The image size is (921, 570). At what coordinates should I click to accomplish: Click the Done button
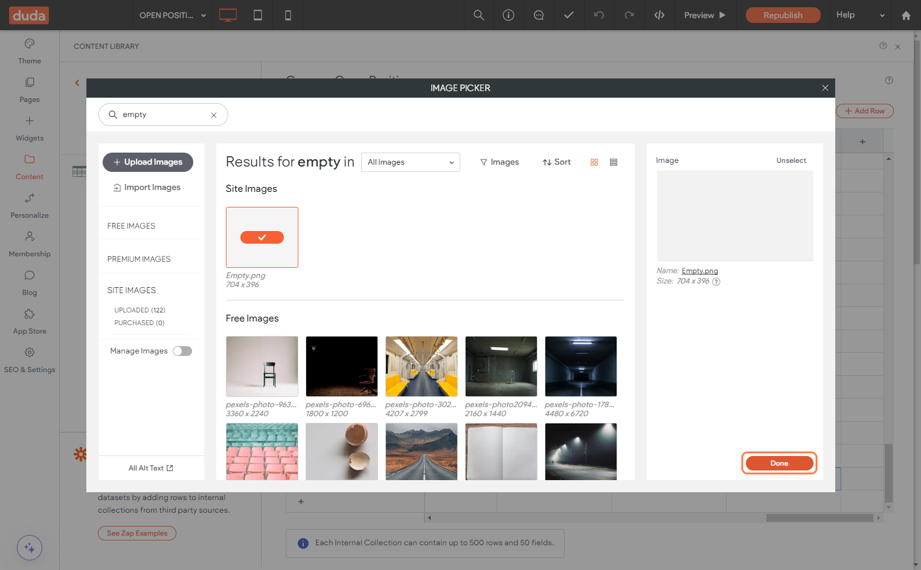pyautogui.click(x=779, y=463)
